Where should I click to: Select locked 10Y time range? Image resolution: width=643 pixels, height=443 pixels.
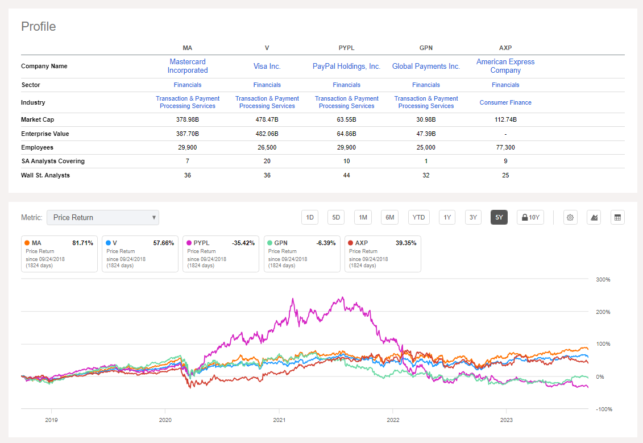(530, 217)
